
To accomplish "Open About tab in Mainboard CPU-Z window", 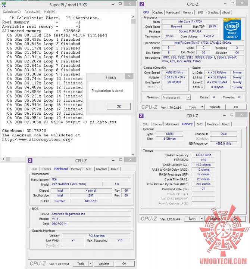I will (114, 169).
